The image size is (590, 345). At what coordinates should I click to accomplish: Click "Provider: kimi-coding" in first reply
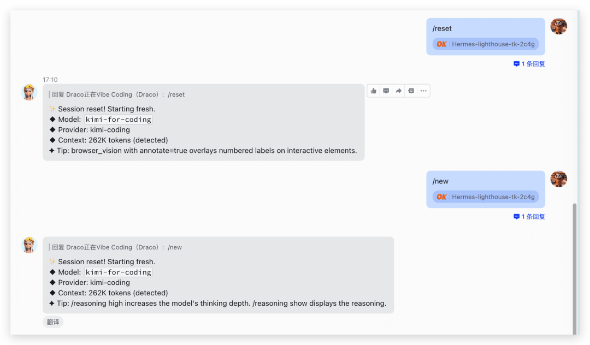[x=94, y=130]
